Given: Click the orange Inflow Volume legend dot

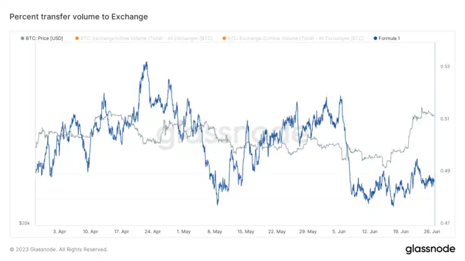Looking at the screenshot, I should [77, 38].
